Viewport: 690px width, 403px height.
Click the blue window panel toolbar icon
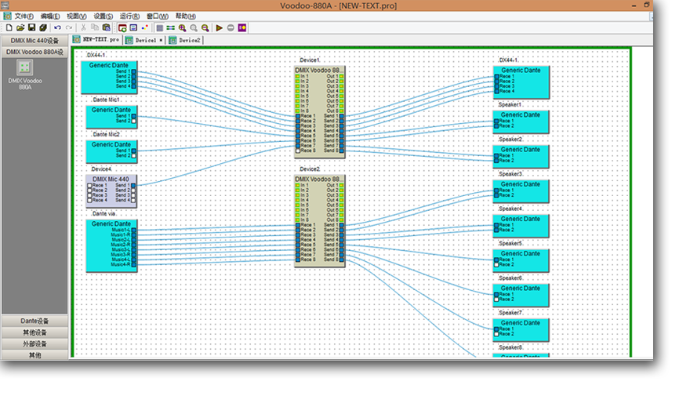(x=133, y=27)
